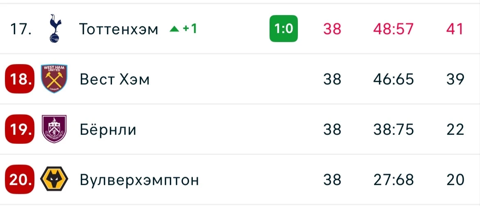Select Tottenham's 41 points value
Screen dimensions: 480x206
(455, 29)
